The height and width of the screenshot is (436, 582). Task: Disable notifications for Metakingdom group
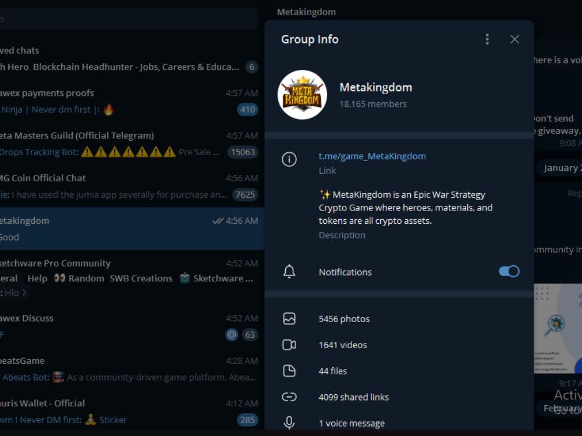coord(508,271)
